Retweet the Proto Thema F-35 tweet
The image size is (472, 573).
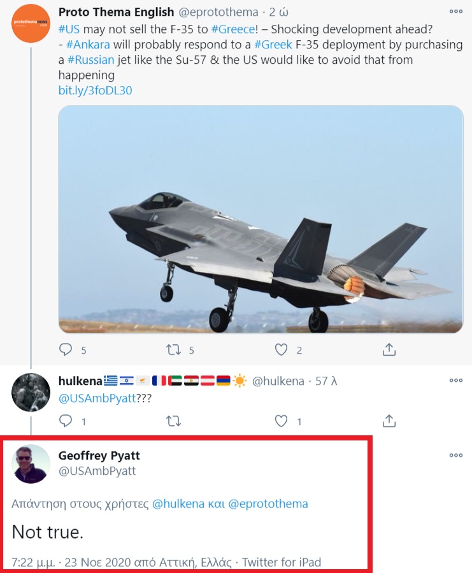pyautogui.click(x=173, y=349)
